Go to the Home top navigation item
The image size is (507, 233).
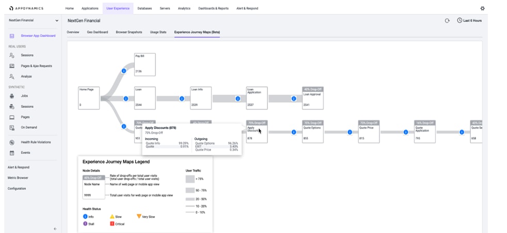pyautogui.click(x=70, y=8)
